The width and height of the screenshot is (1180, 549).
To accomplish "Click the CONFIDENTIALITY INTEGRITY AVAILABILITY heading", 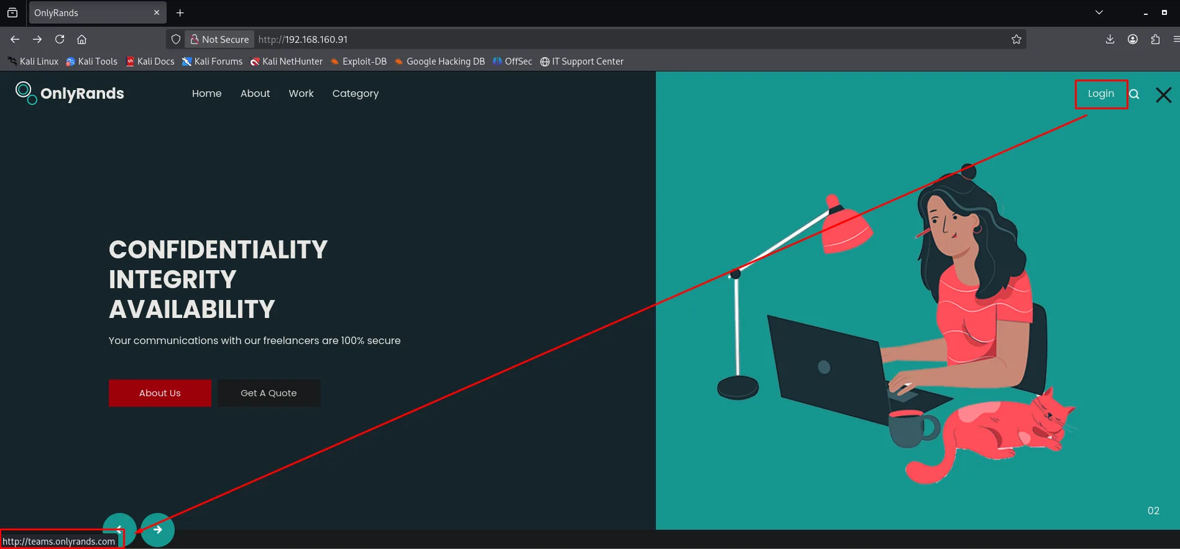I will 218,279.
